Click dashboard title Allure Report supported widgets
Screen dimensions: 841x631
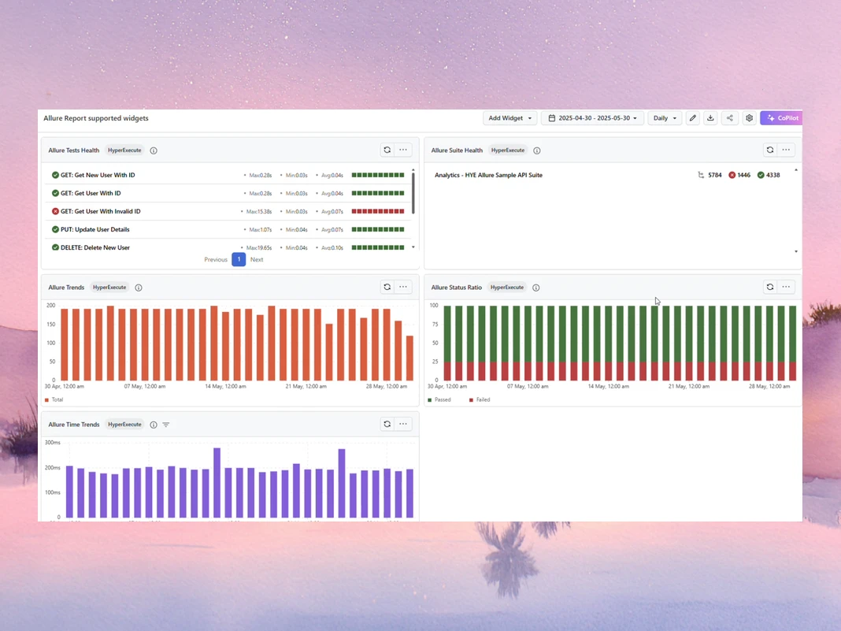click(96, 118)
